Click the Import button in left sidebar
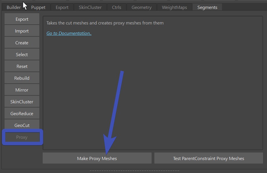Screen dimensions: 267x173 click(22, 31)
